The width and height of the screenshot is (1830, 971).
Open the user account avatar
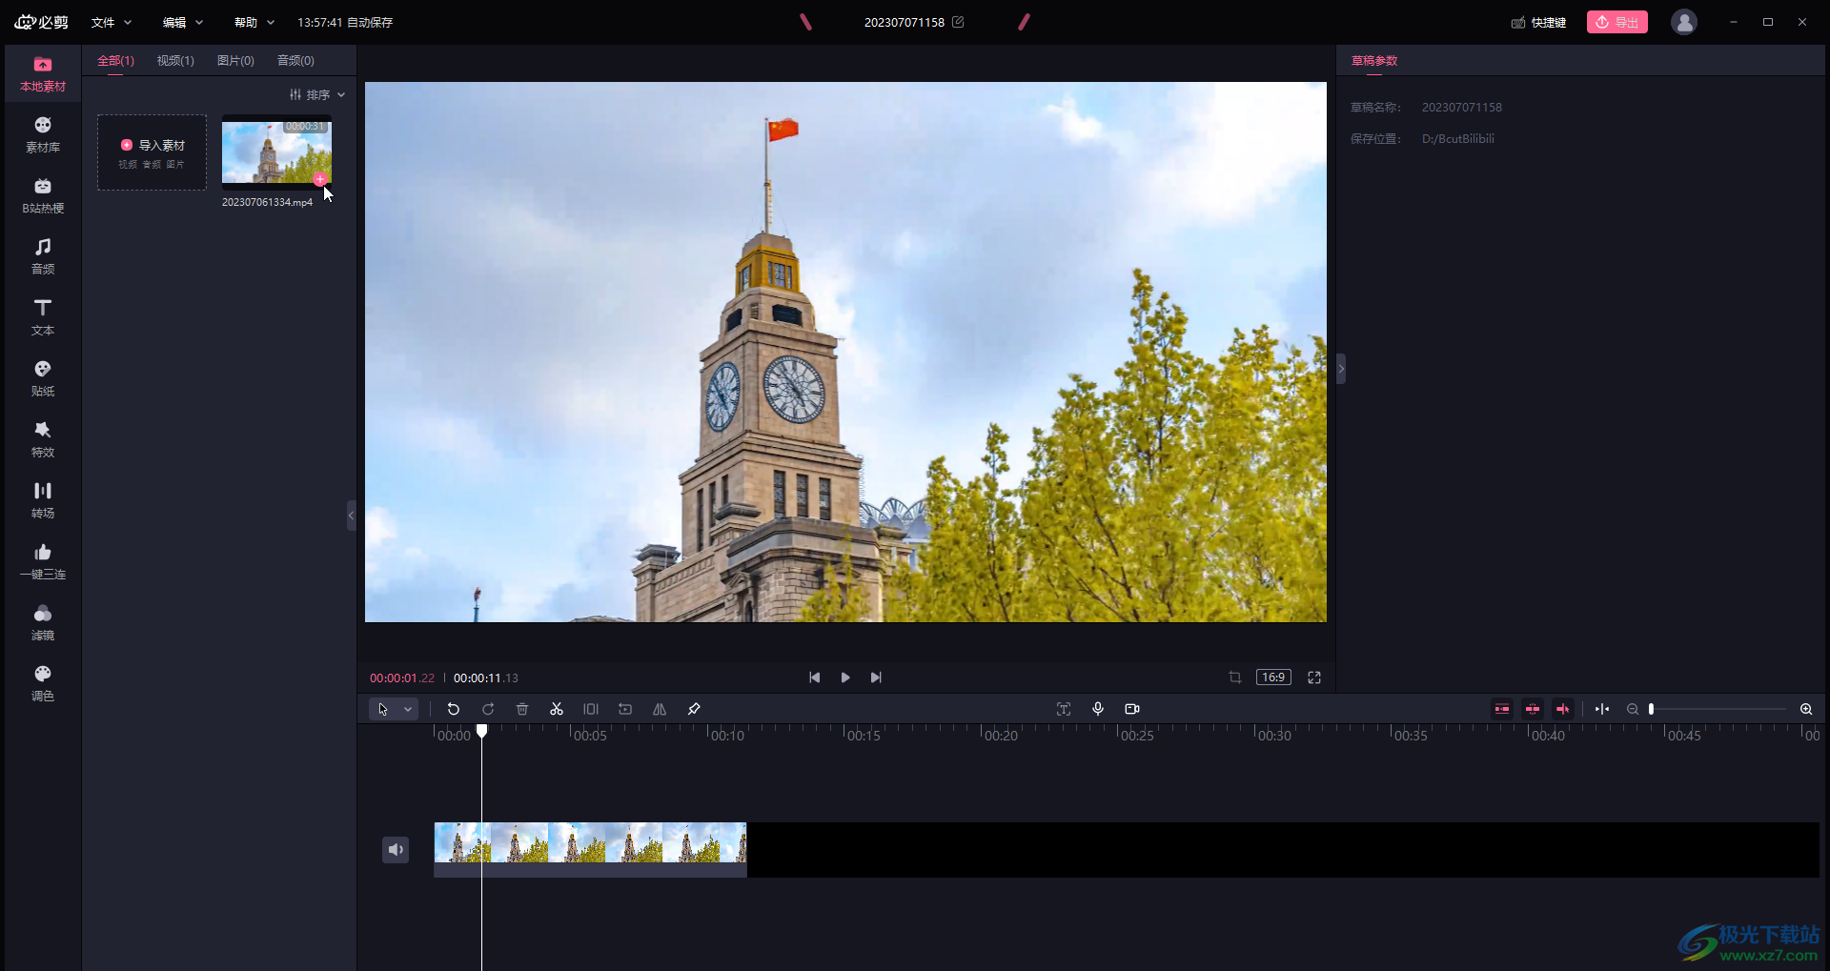coord(1684,22)
